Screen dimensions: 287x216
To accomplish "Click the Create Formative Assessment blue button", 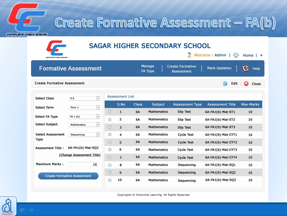I will click(x=68, y=176).
